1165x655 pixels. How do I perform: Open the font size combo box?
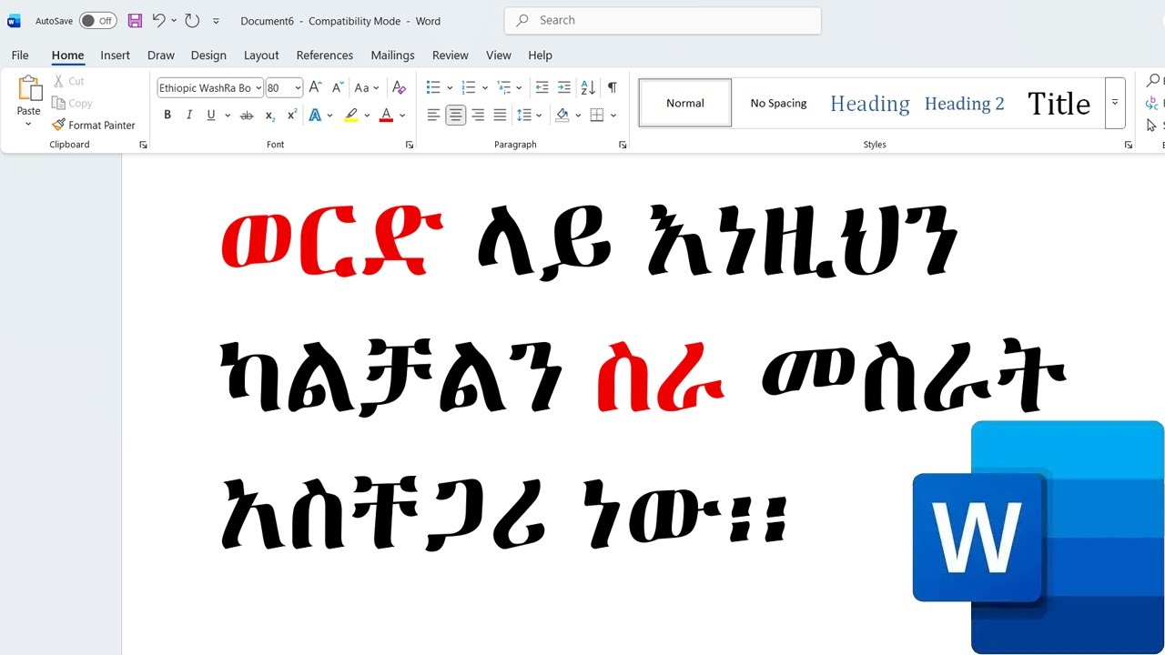pos(284,87)
